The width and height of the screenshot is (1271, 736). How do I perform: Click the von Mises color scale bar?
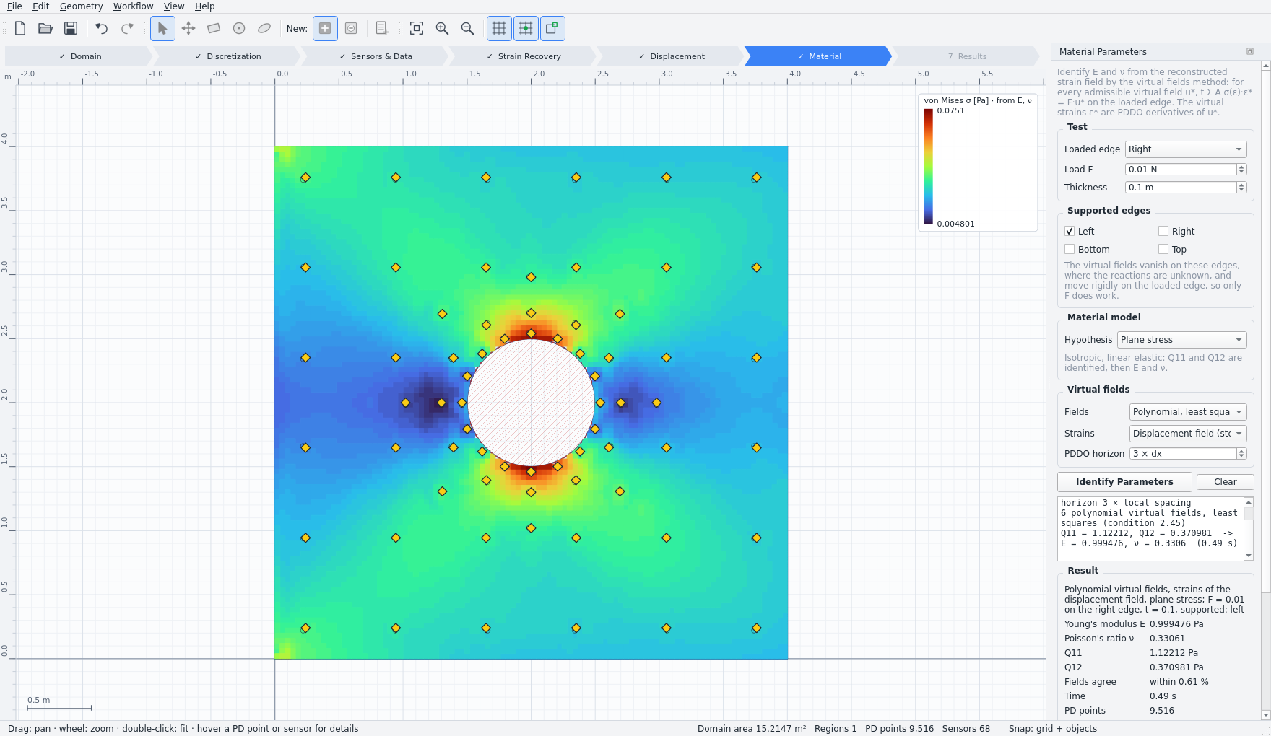pyautogui.click(x=929, y=167)
